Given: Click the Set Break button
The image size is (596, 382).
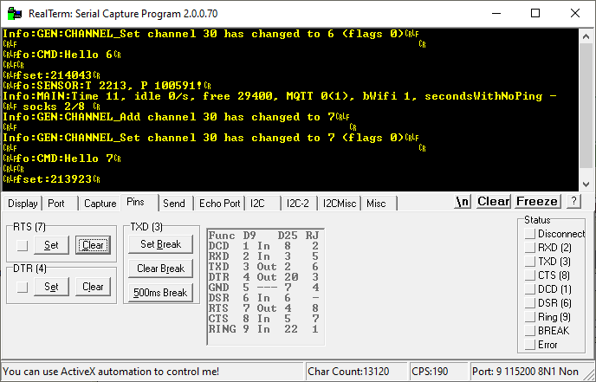Looking at the screenshot, I should click(160, 244).
